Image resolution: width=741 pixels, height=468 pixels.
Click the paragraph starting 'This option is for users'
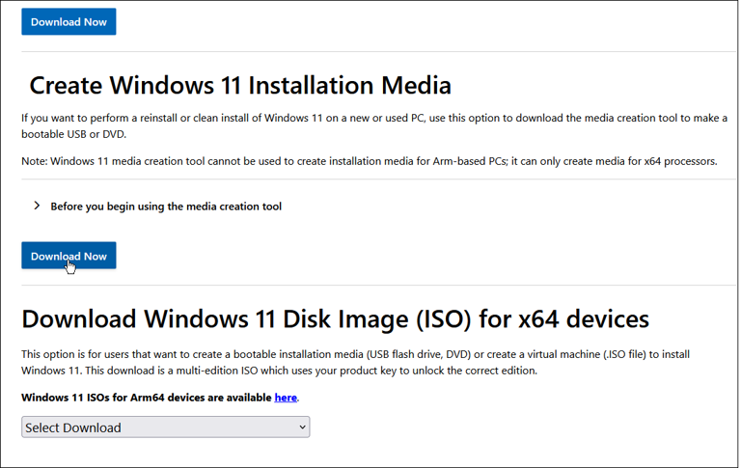(x=355, y=362)
